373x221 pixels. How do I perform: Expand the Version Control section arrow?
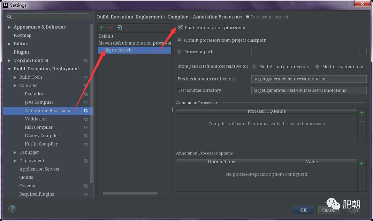point(9,61)
